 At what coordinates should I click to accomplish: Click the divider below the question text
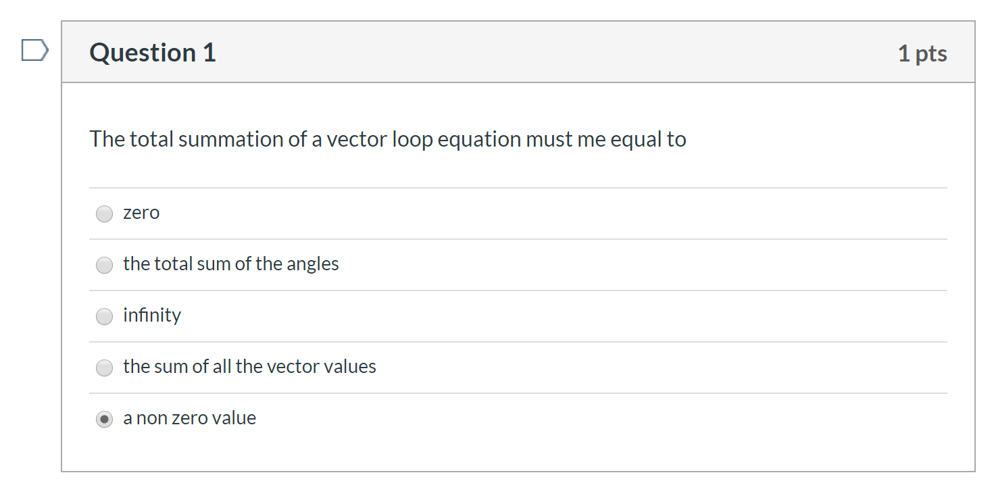[x=517, y=188]
